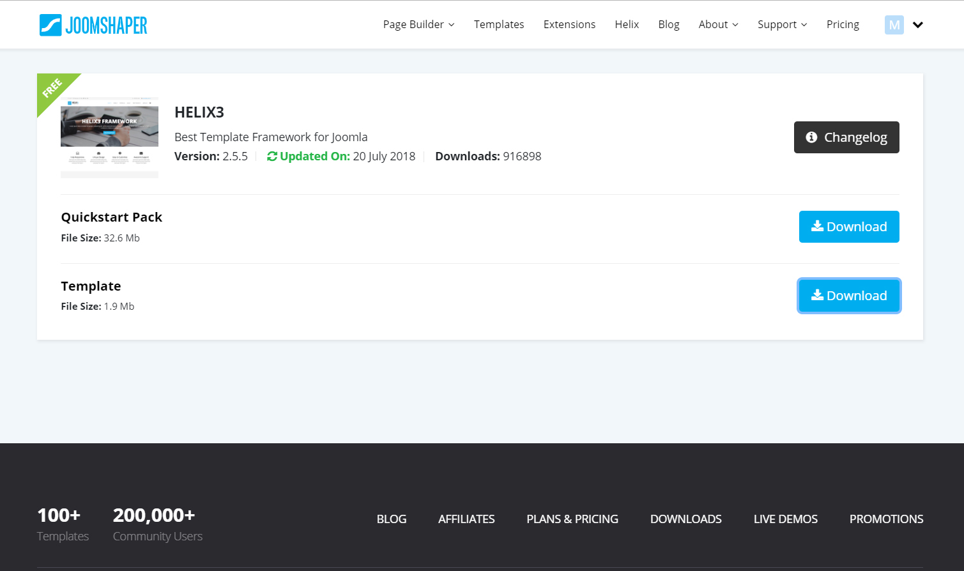Download the Quickstart Pack
The width and height of the screenshot is (964, 571).
[x=849, y=227]
